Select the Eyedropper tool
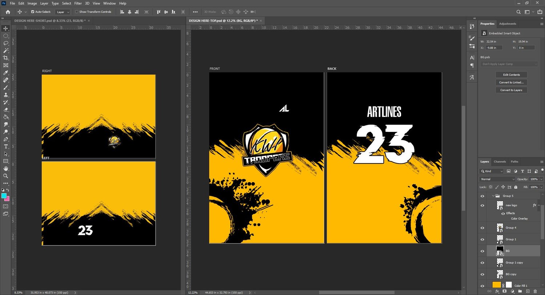545x295 pixels. click(x=5, y=73)
